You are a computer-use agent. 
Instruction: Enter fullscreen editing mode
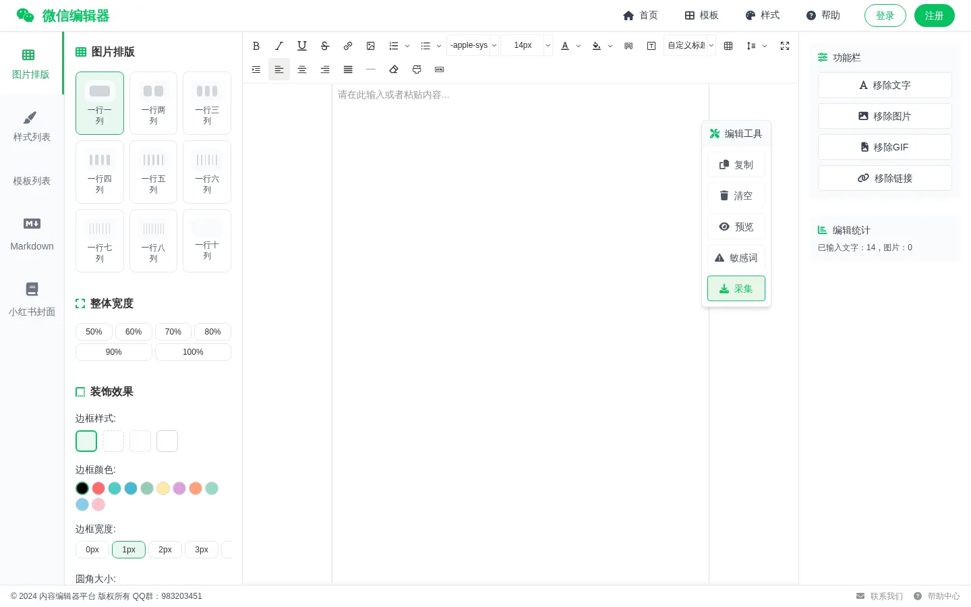coord(785,46)
